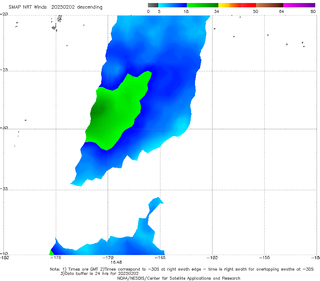Click the swath time stamp "16:48"
Screen dimensions: 320x281
click(x=116, y=262)
